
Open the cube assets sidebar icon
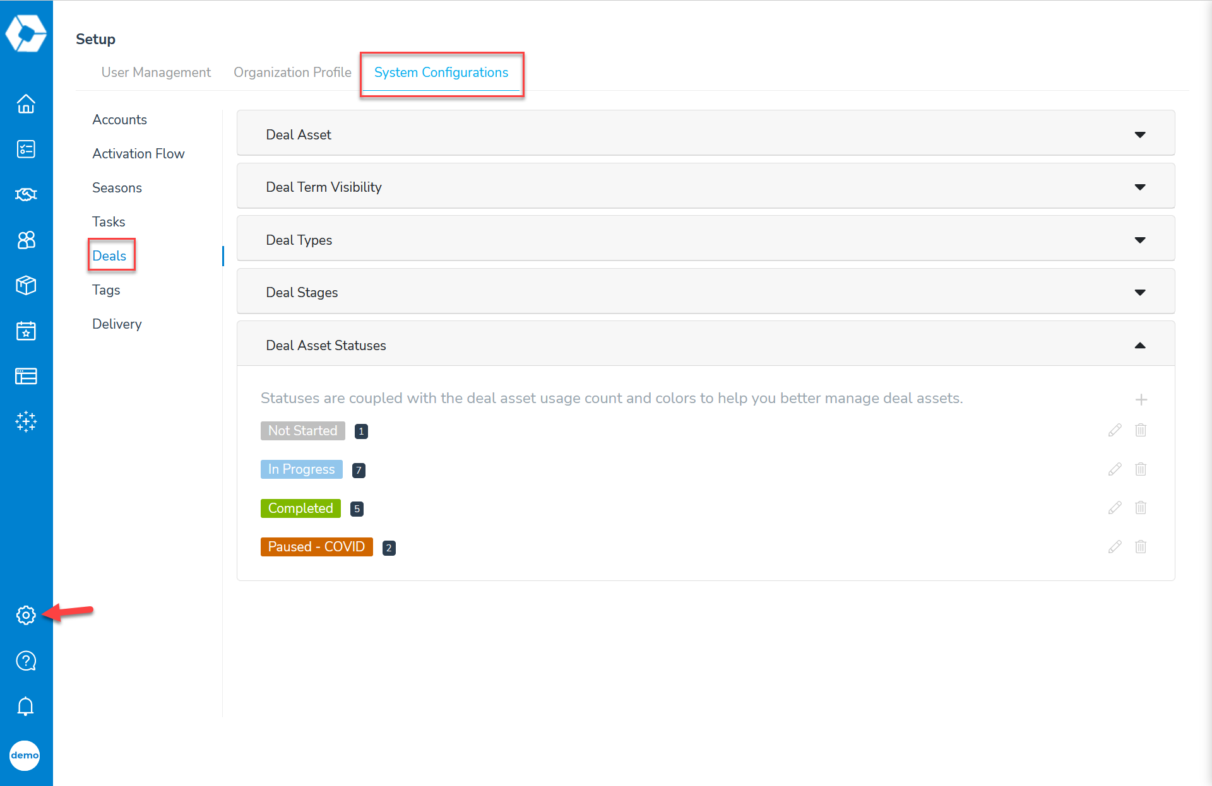(x=26, y=285)
